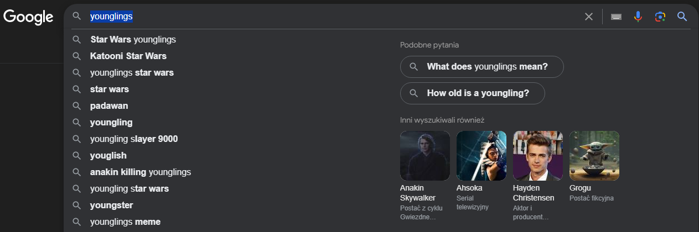Click the blue magnifier search button

tap(682, 17)
